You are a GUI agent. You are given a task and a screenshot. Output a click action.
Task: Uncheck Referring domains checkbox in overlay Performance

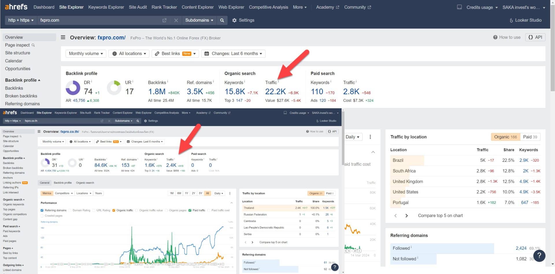click(42, 210)
